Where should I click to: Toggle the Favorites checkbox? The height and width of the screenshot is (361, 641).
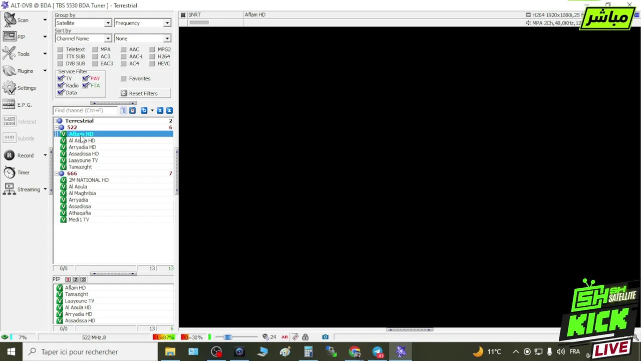pyautogui.click(x=123, y=79)
